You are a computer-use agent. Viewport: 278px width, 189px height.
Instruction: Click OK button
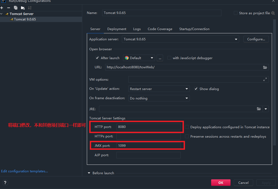[x=221, y=183]
